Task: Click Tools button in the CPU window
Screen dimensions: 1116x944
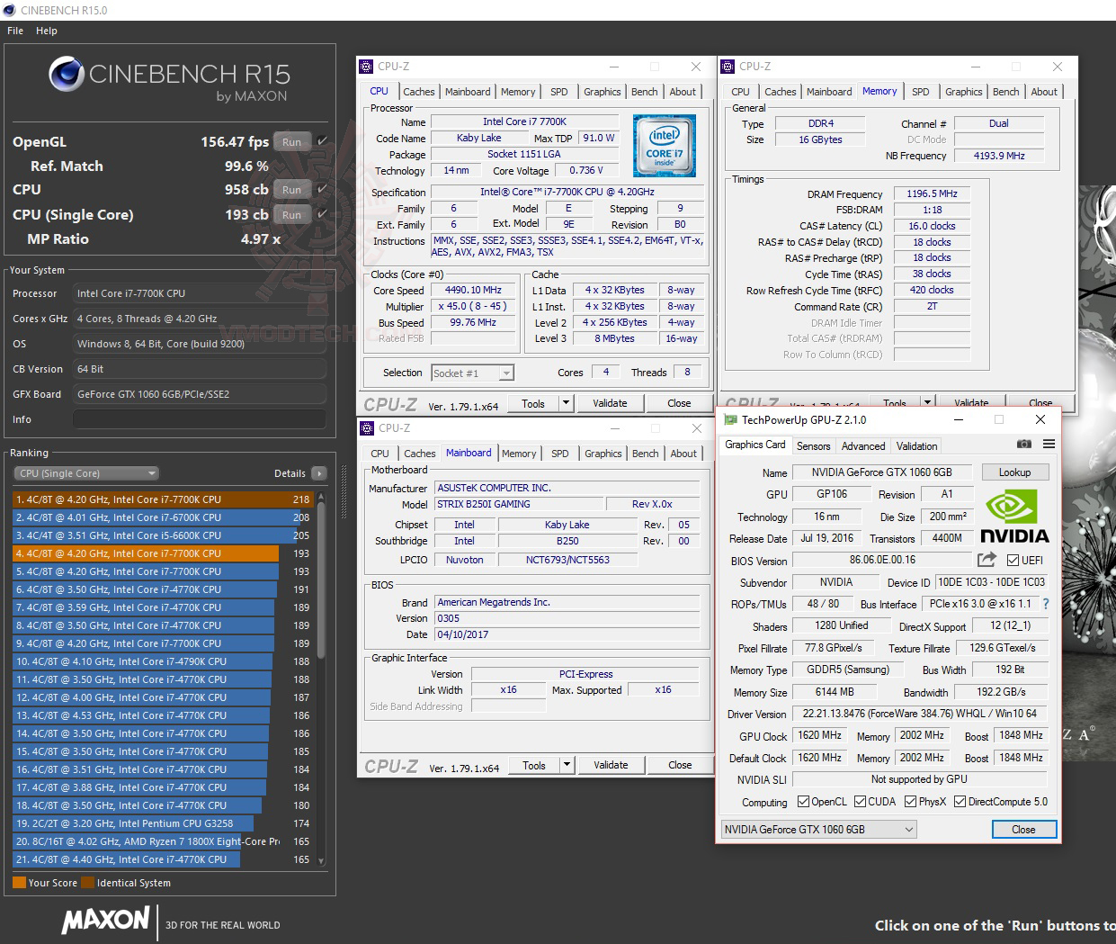Action: [x=533, y=403]
